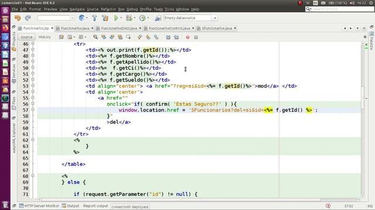Switch to the FuncionariosDAO.java tab
Image resolution: width=375 pixels, height=210 pixels.
coord(119,28)
